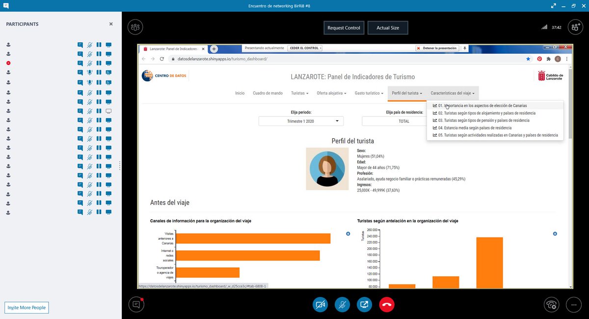Image resolution: width=589 pixels, height=319 pixels.
Task: Expand the Oferta alojativa dropdown
Action: pos(331,93)
